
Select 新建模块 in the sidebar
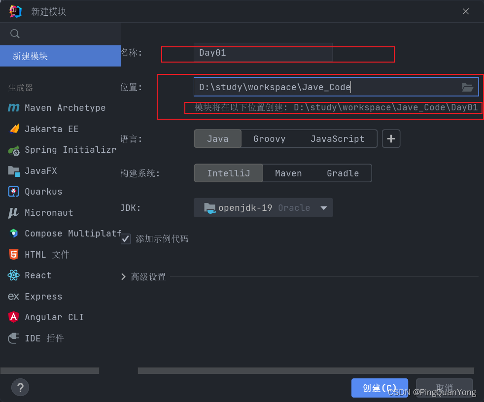60,56
